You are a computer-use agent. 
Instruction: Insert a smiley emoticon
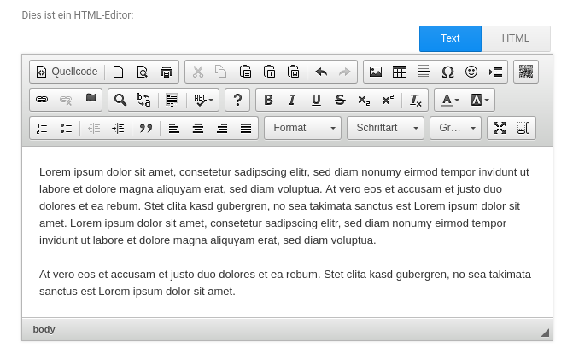tap(471, 72)
